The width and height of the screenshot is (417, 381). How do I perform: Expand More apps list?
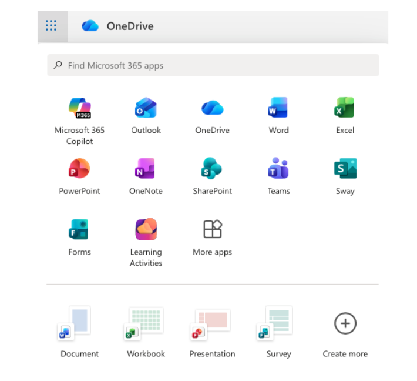tap(212, 230)
